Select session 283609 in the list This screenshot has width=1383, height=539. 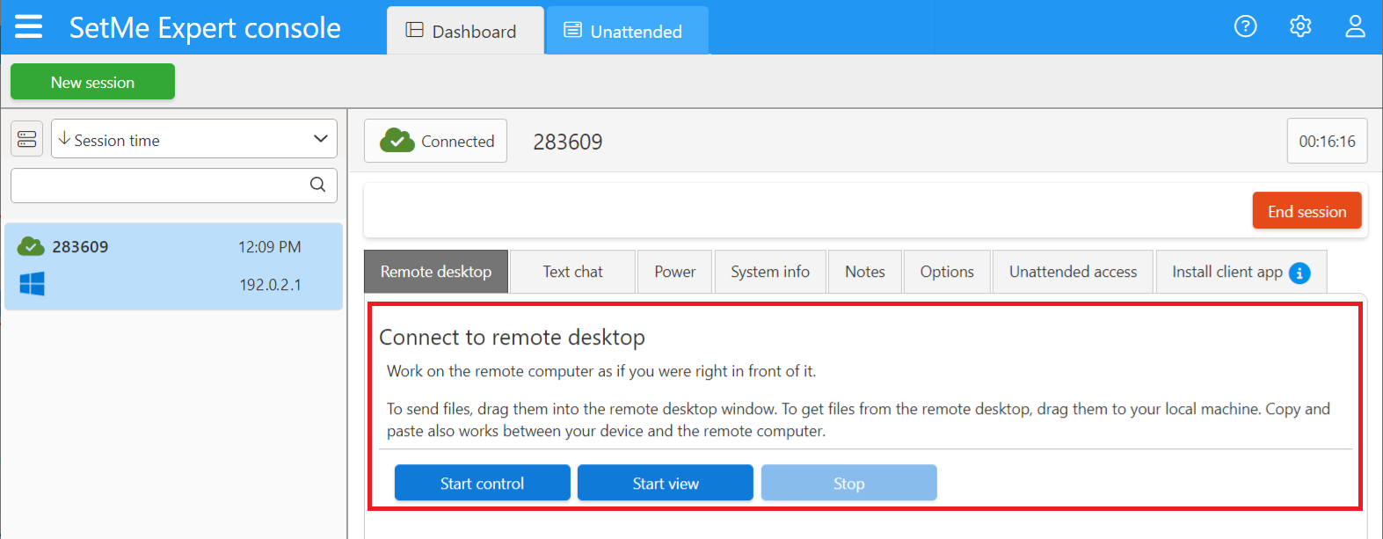pyautogui.click(x=173, y=266)
